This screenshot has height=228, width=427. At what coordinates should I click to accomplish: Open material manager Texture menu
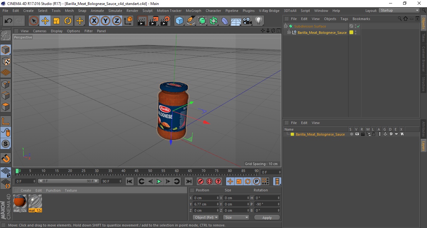point(71,190)
